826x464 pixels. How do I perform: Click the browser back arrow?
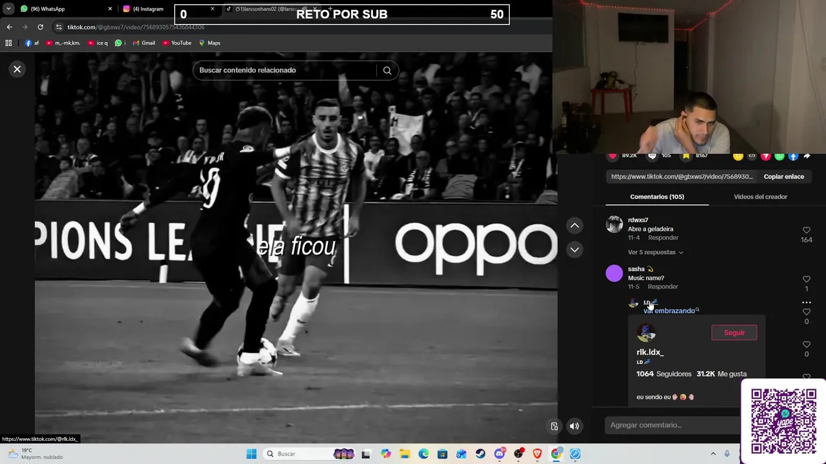[9, 27]
